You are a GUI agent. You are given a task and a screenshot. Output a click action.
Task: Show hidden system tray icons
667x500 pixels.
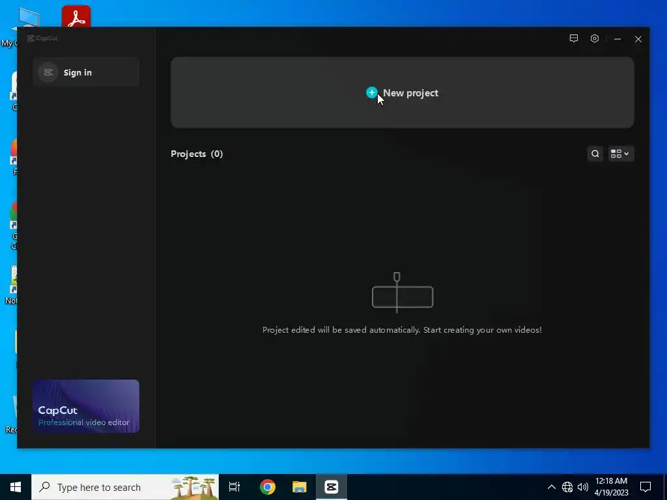[x=551, y=487]
